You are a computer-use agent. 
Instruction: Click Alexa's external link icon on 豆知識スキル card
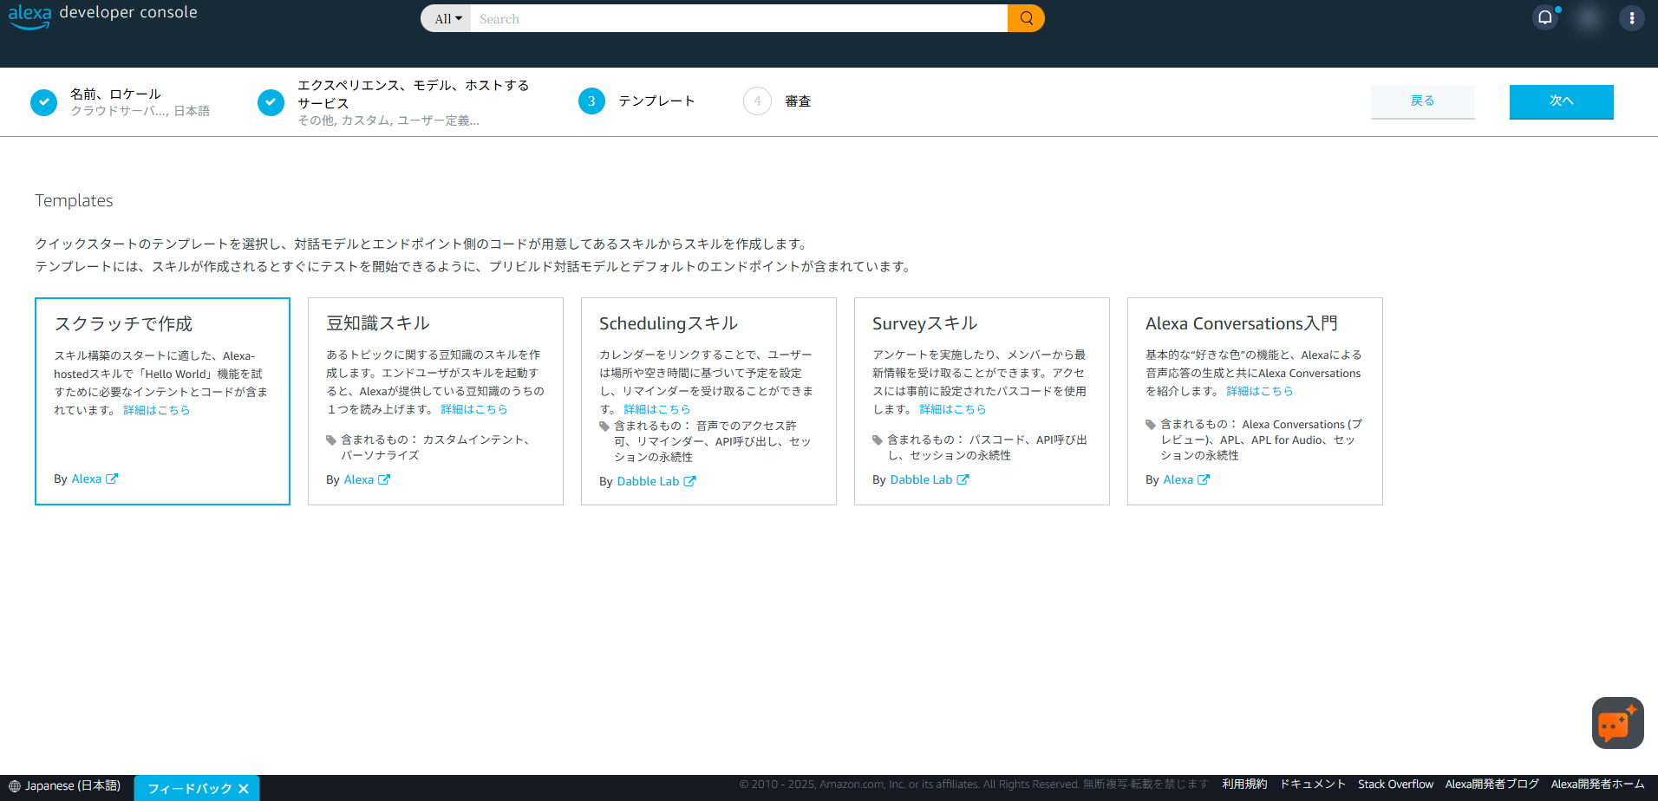click(384, 479)
